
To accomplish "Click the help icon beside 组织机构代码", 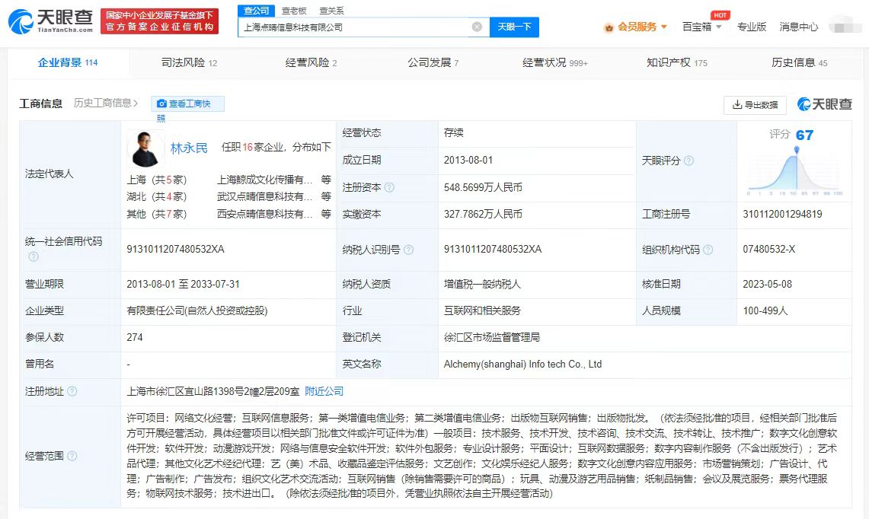I will (x=708, y=250).
